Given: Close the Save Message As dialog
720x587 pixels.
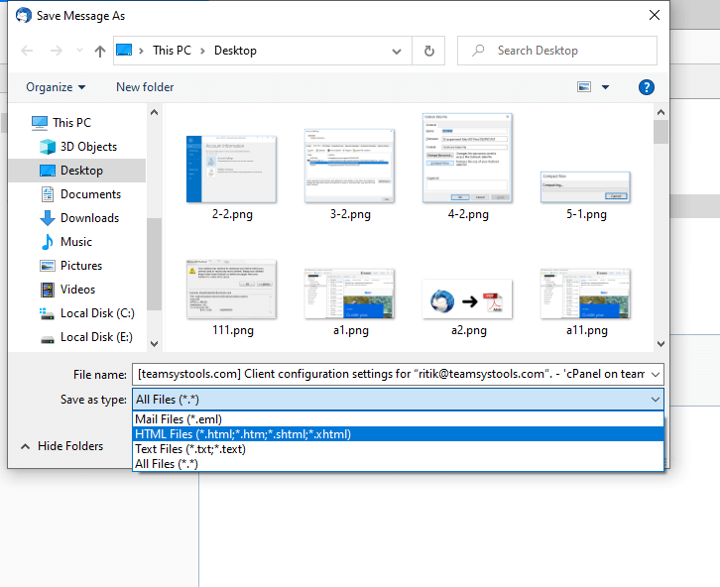Looking at the screenshot, I should click(655, 15).
